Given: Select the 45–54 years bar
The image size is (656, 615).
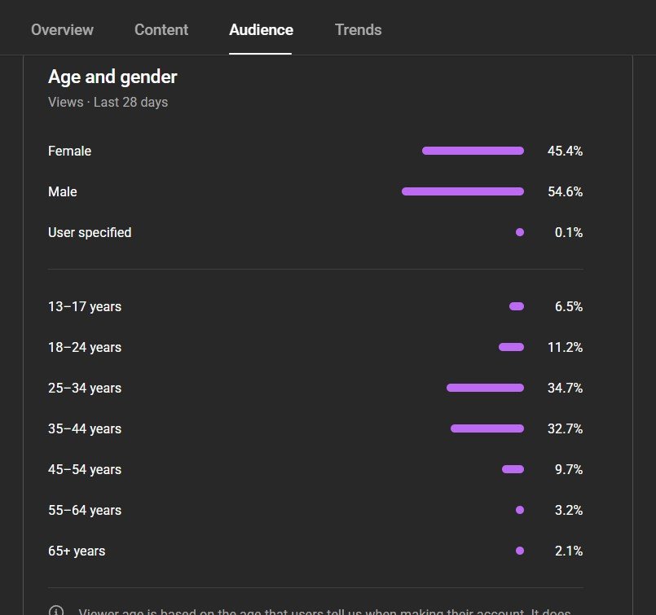Looking at the screenshot, I should pos(513,469).
